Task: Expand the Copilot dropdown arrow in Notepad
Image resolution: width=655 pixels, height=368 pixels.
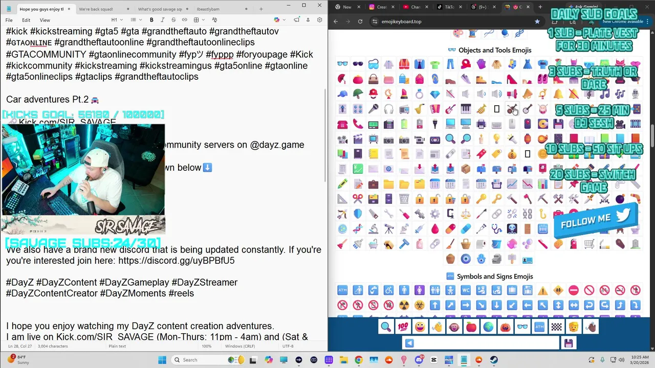Action: point(284,19)
